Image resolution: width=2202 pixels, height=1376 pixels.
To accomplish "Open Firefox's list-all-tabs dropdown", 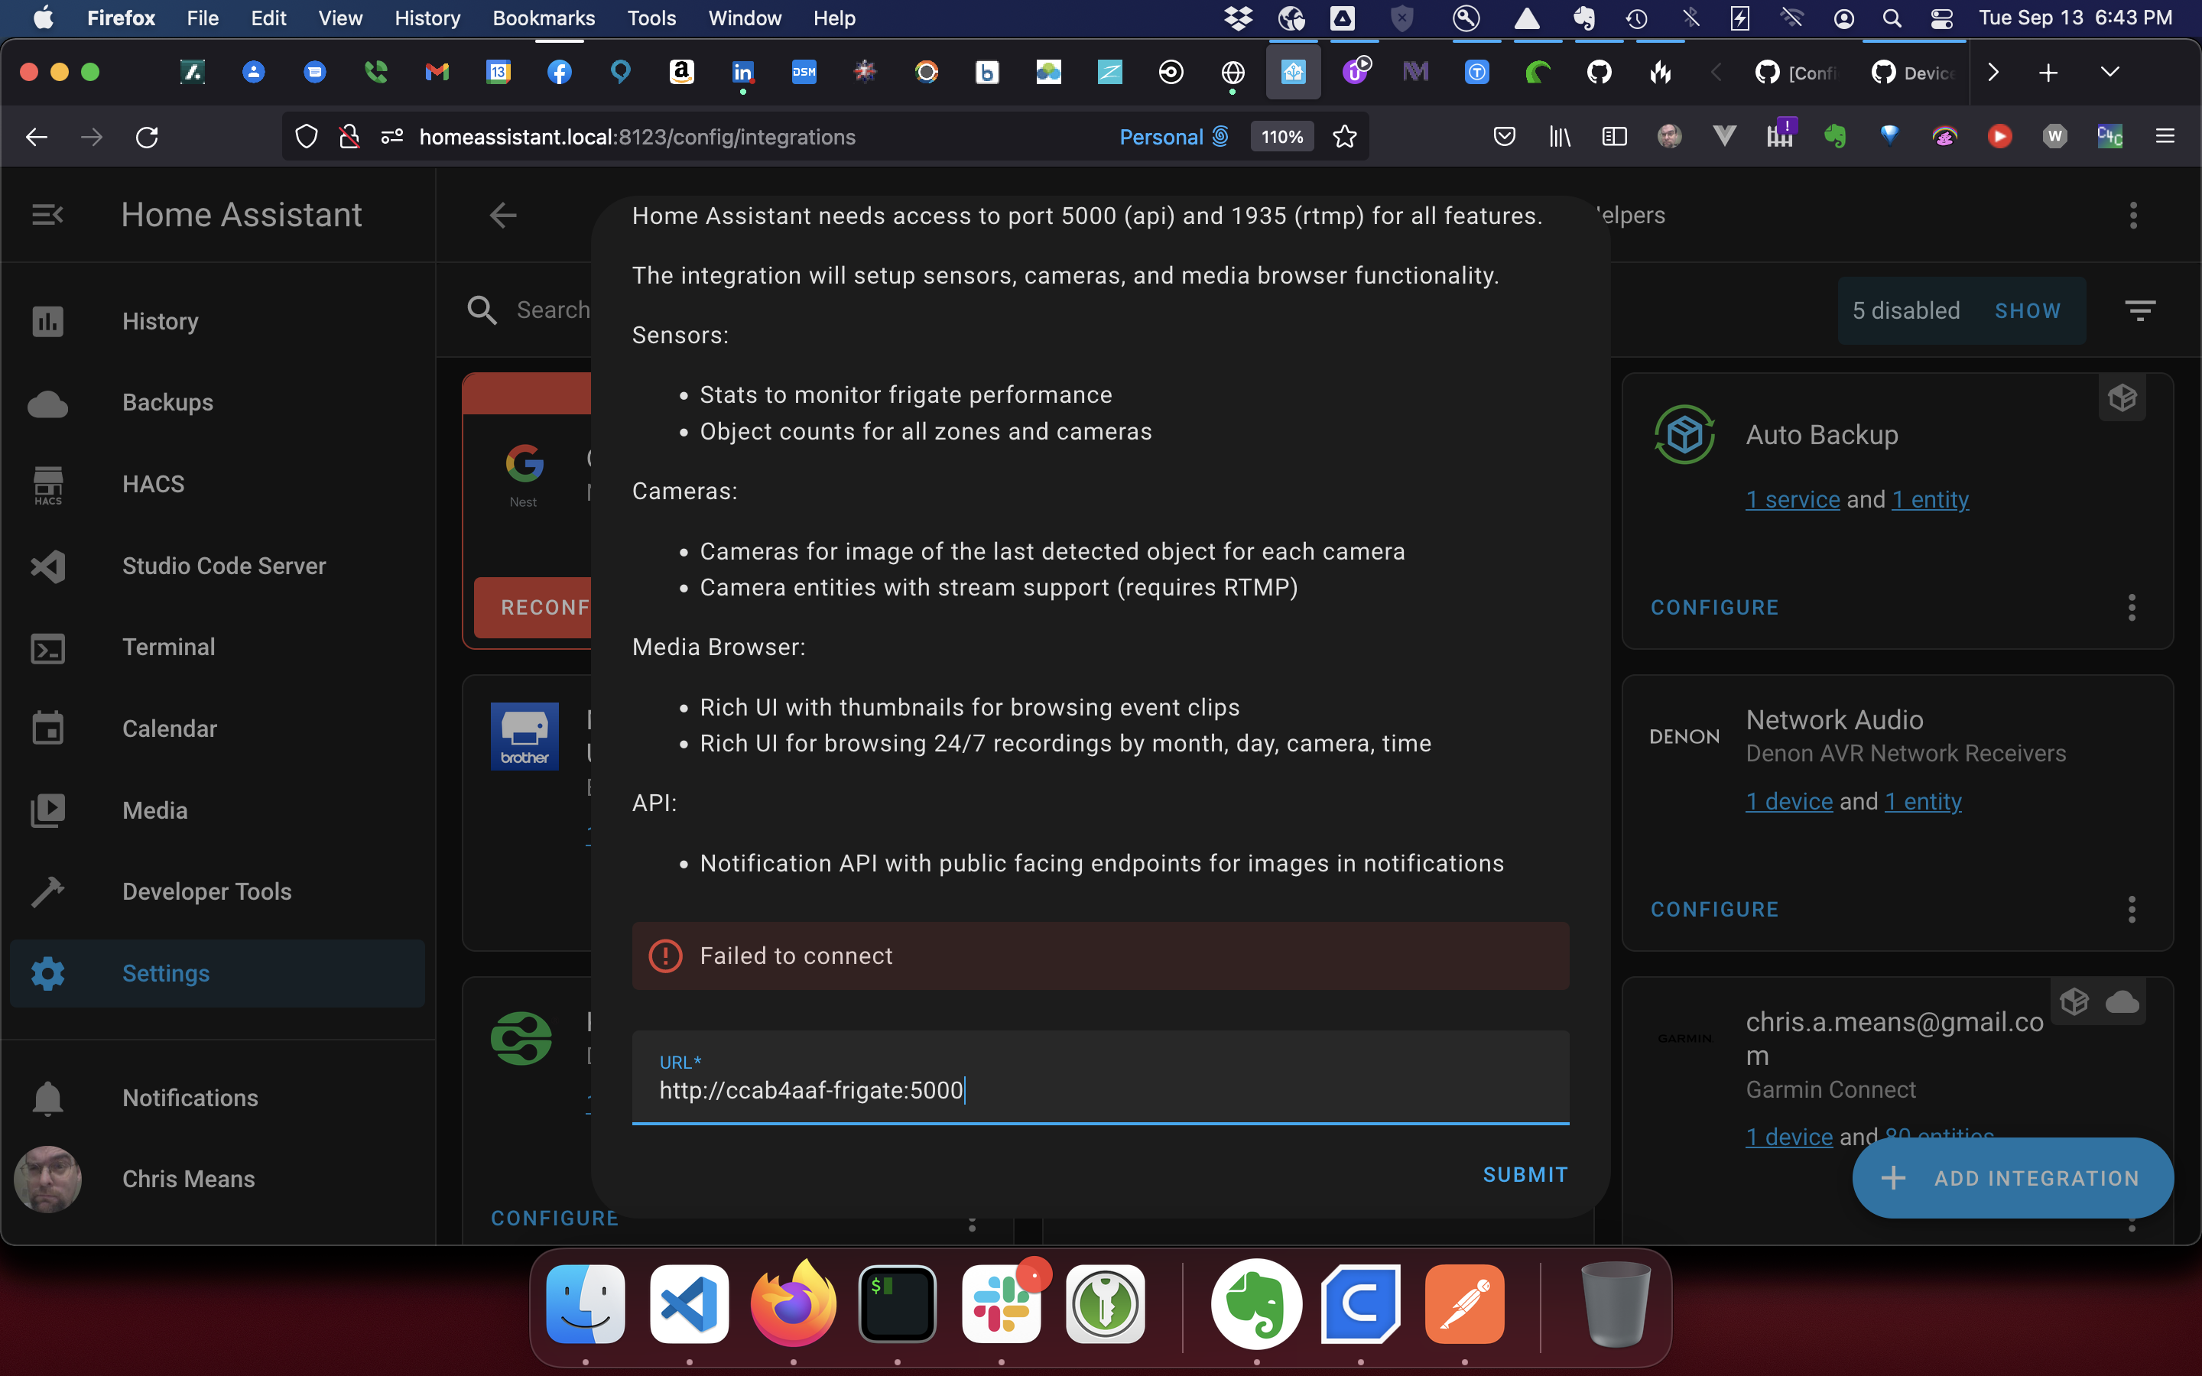I will [2111, 71].
